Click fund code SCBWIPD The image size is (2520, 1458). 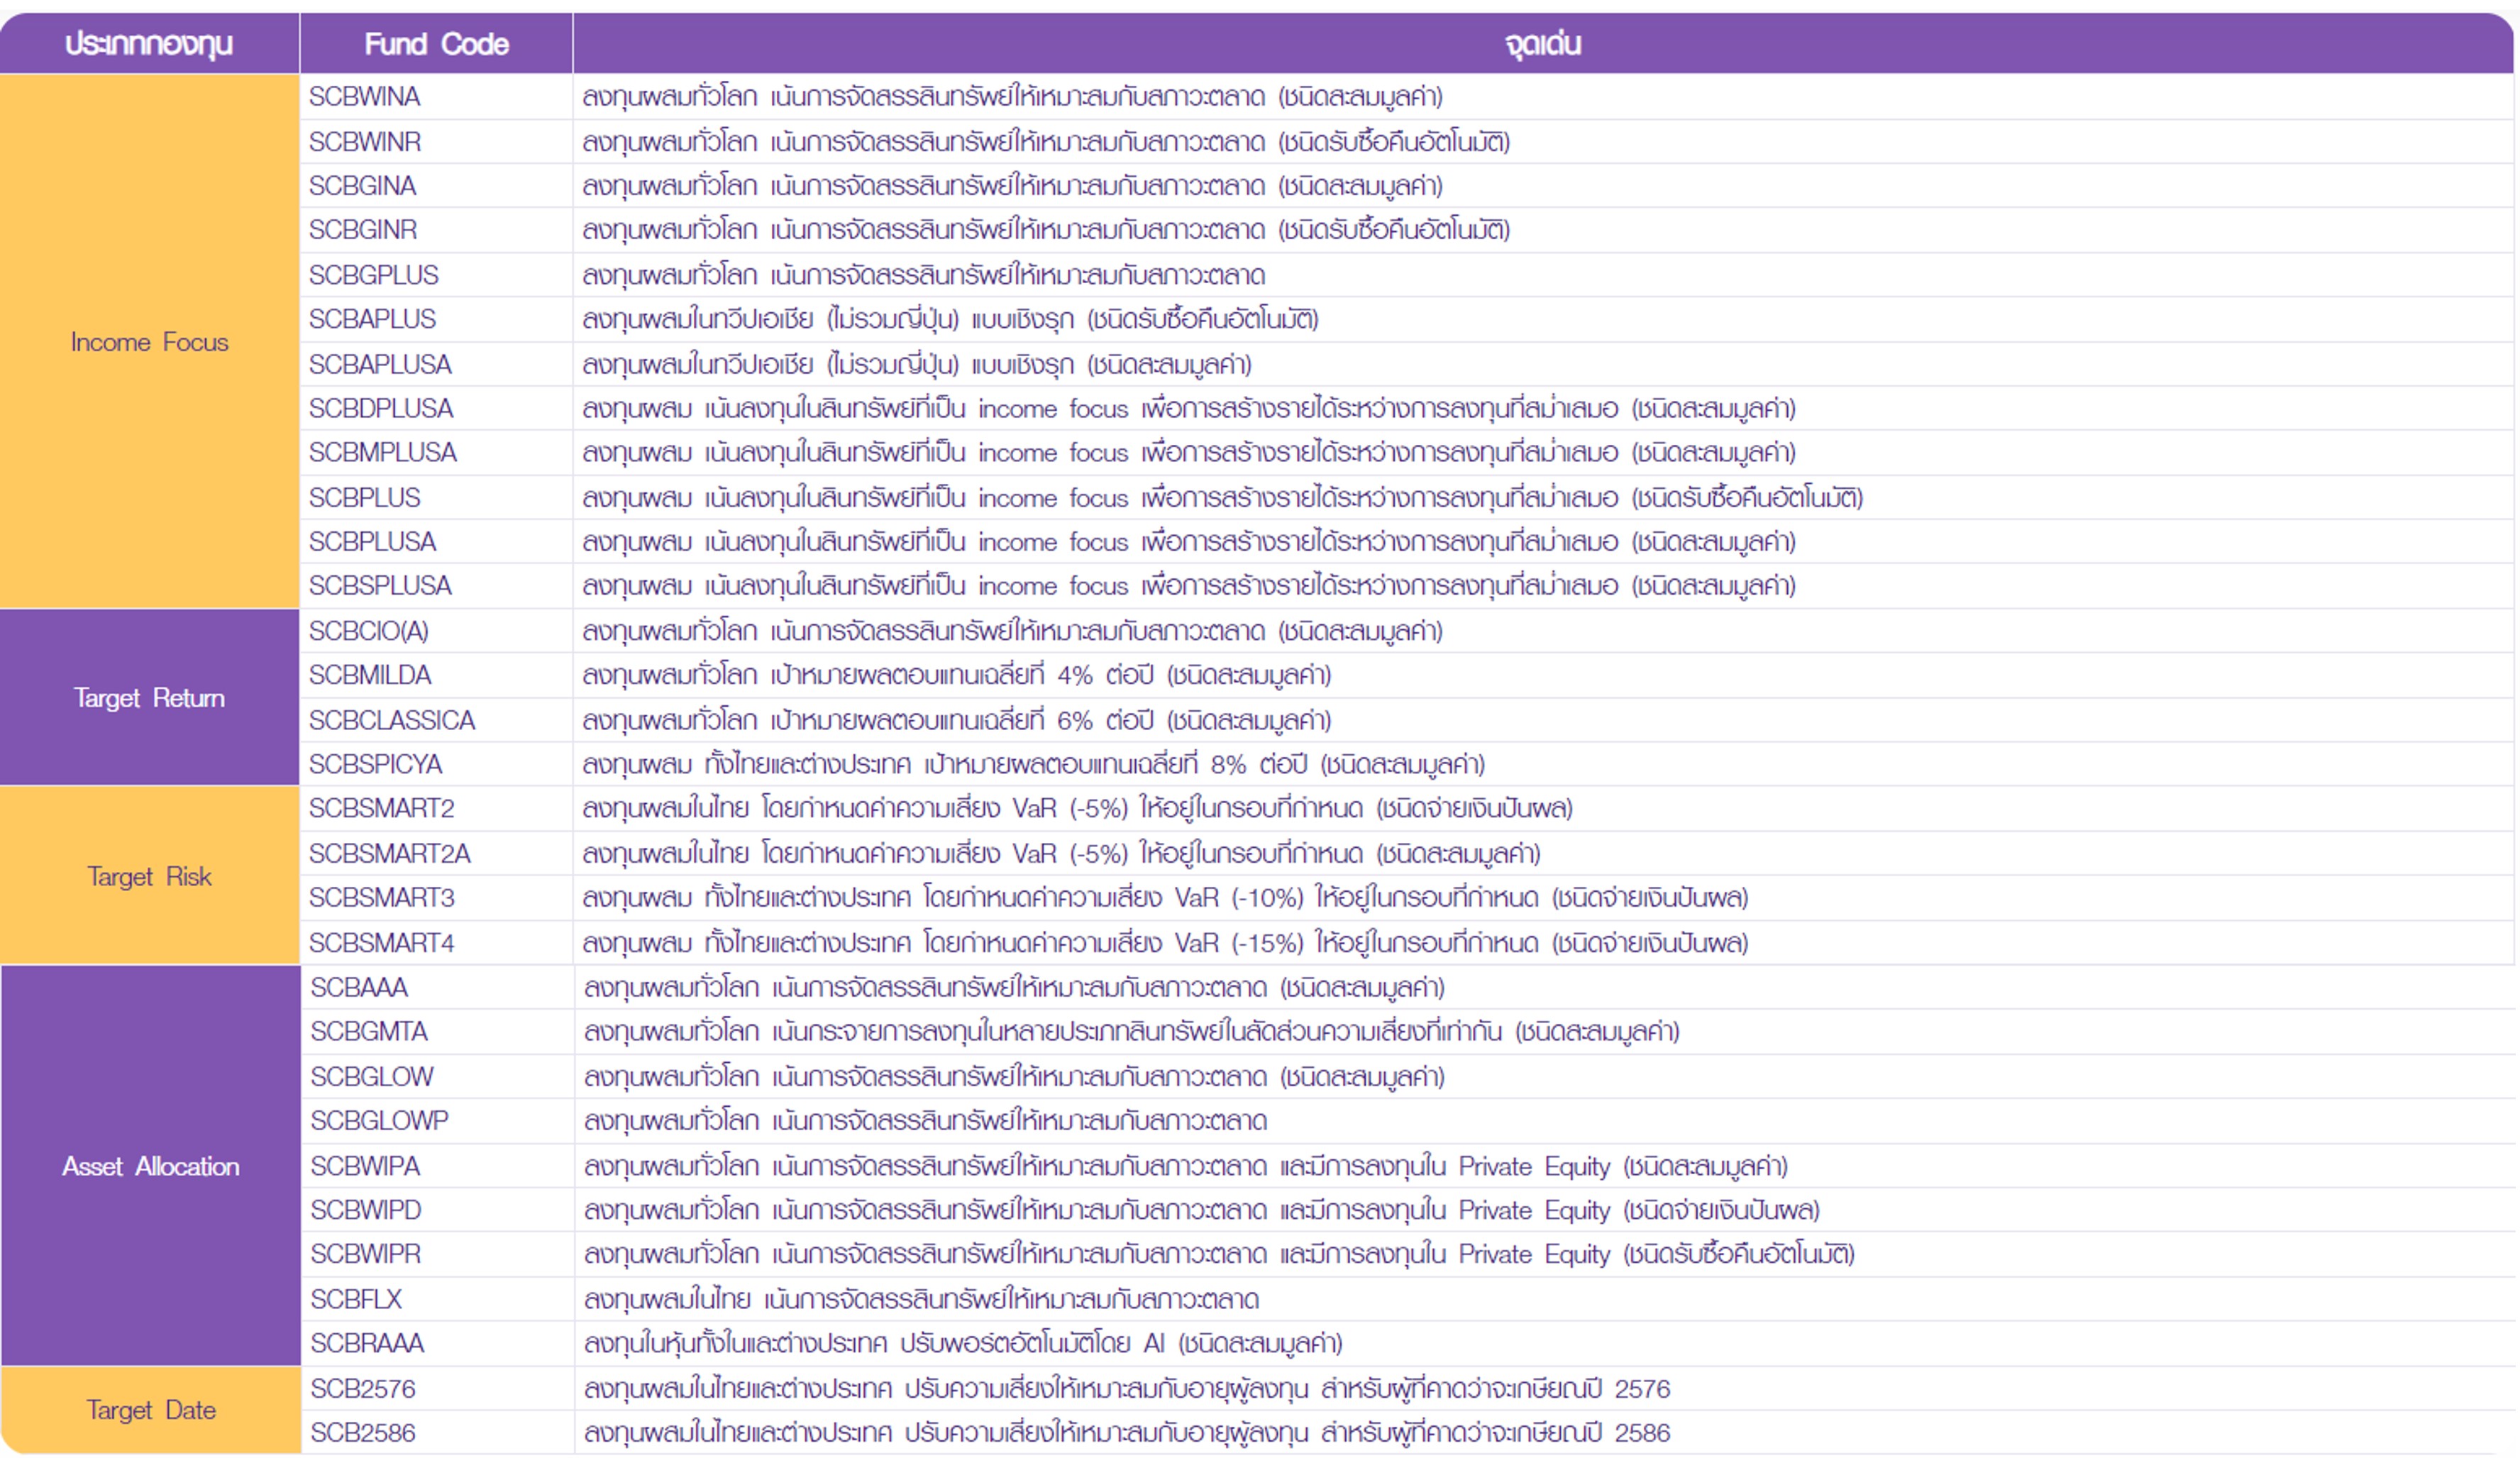pos(366,1210)
